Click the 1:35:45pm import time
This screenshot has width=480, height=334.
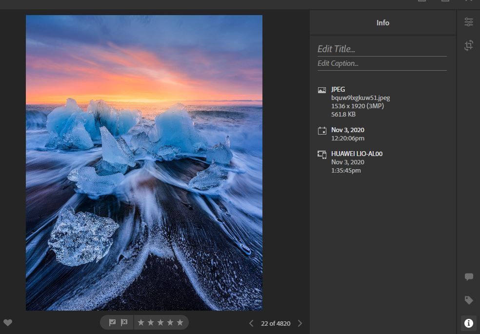point(346,170)
